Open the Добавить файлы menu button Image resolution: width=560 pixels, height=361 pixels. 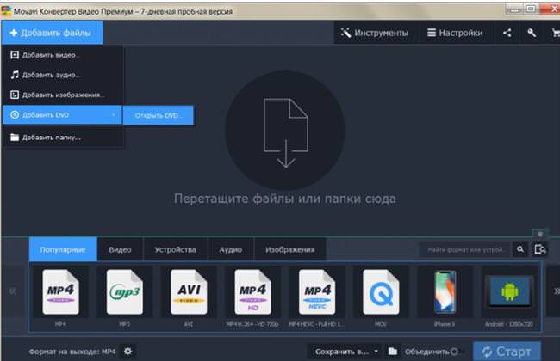pos(53,33)
